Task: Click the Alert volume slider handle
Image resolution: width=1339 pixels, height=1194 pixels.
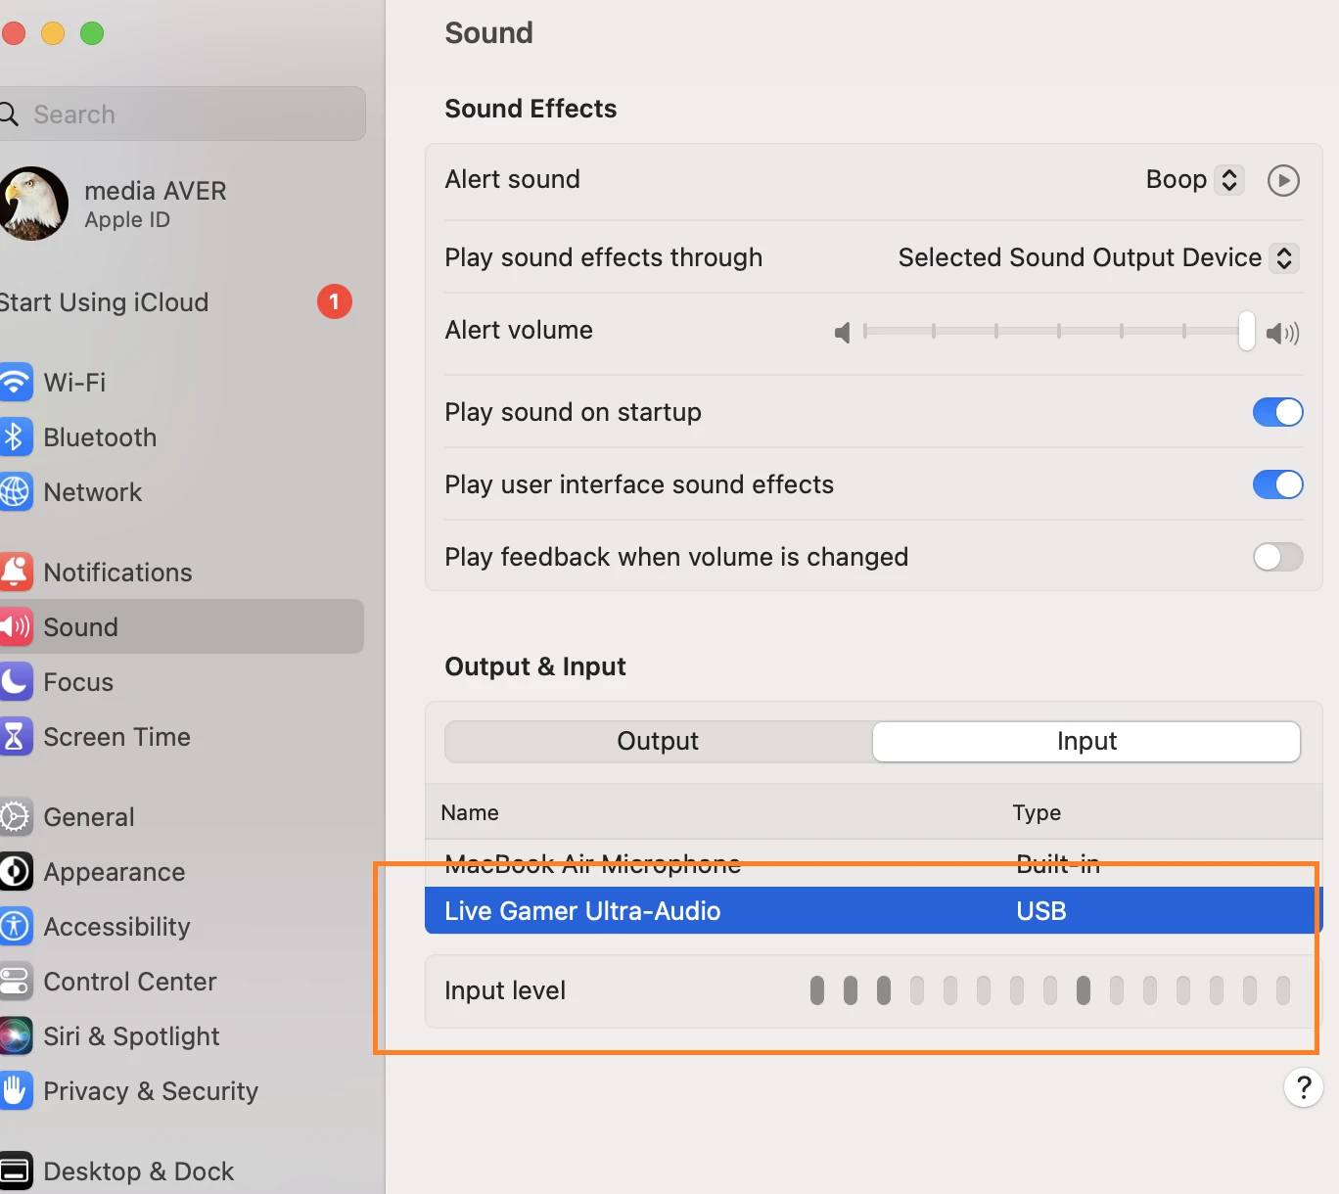Action: point(1246,331)
